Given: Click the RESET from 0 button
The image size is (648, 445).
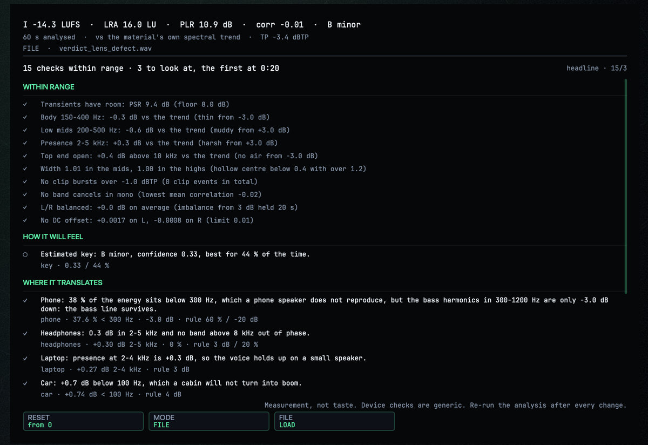Looking at the screenshot, I should pos(83,421).
